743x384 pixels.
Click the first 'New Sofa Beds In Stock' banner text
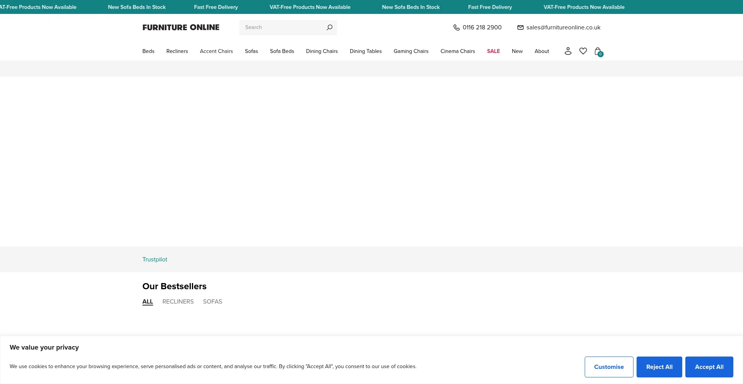(137, 7)
